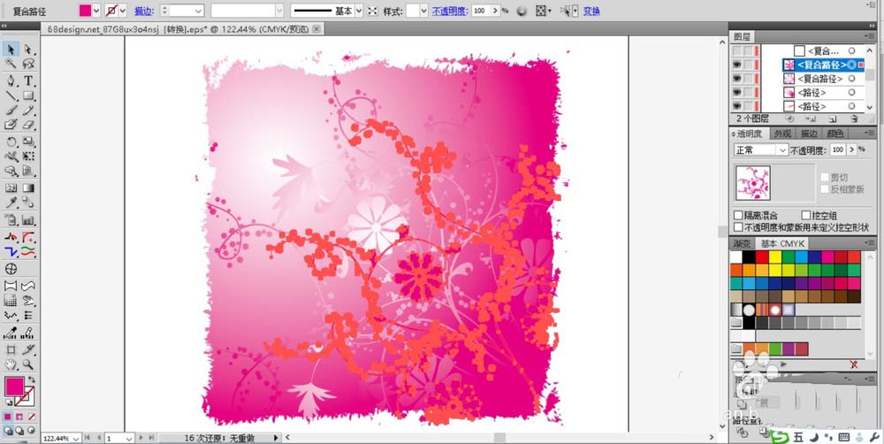Select the Pencil tool
Viewport: 884px width, 444px height.
pyautogui.click(x=28, y=111)
